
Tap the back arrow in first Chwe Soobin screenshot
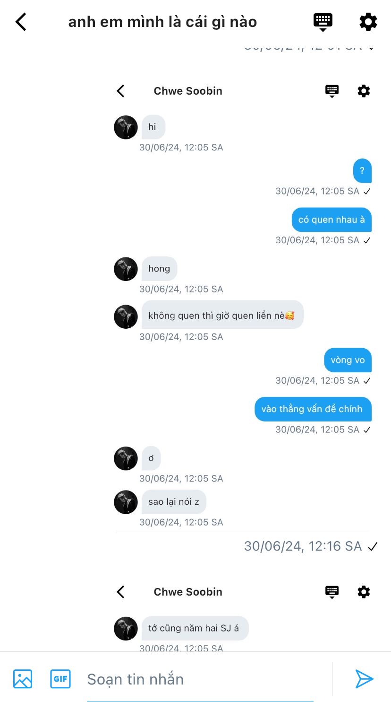point(121,91)
